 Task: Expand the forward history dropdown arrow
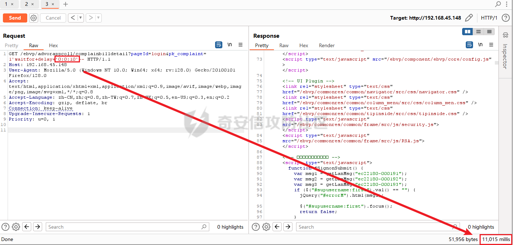pyautogui.click(x=98, y=18)
